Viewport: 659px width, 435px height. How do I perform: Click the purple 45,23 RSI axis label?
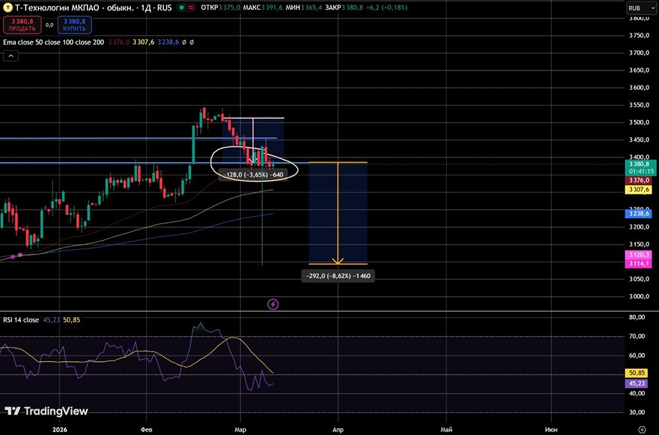pyautogui.click(x=637, y=384)
